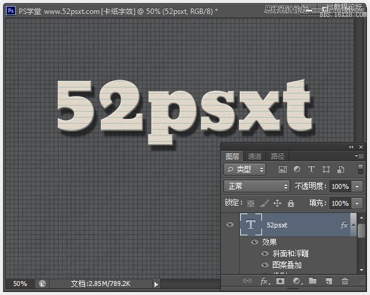This screenshot has height=295, width=370.
Task: Create new fill or adjustment layer
Action: (297, 281)
